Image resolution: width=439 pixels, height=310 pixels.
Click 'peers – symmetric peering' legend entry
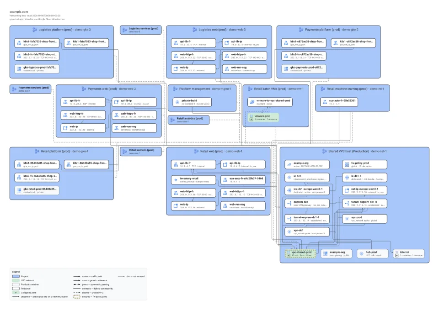(x=91, y=284)
